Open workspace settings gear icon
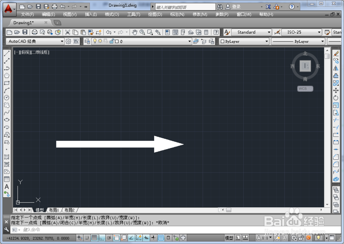Viewport: 344px width, 244px height. (x=68, y=41)
